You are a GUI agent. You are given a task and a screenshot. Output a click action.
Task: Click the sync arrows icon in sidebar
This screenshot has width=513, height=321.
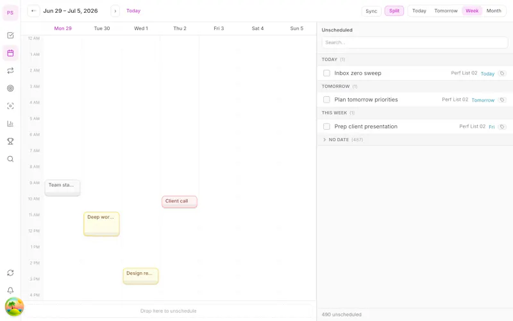click(10, 273)
